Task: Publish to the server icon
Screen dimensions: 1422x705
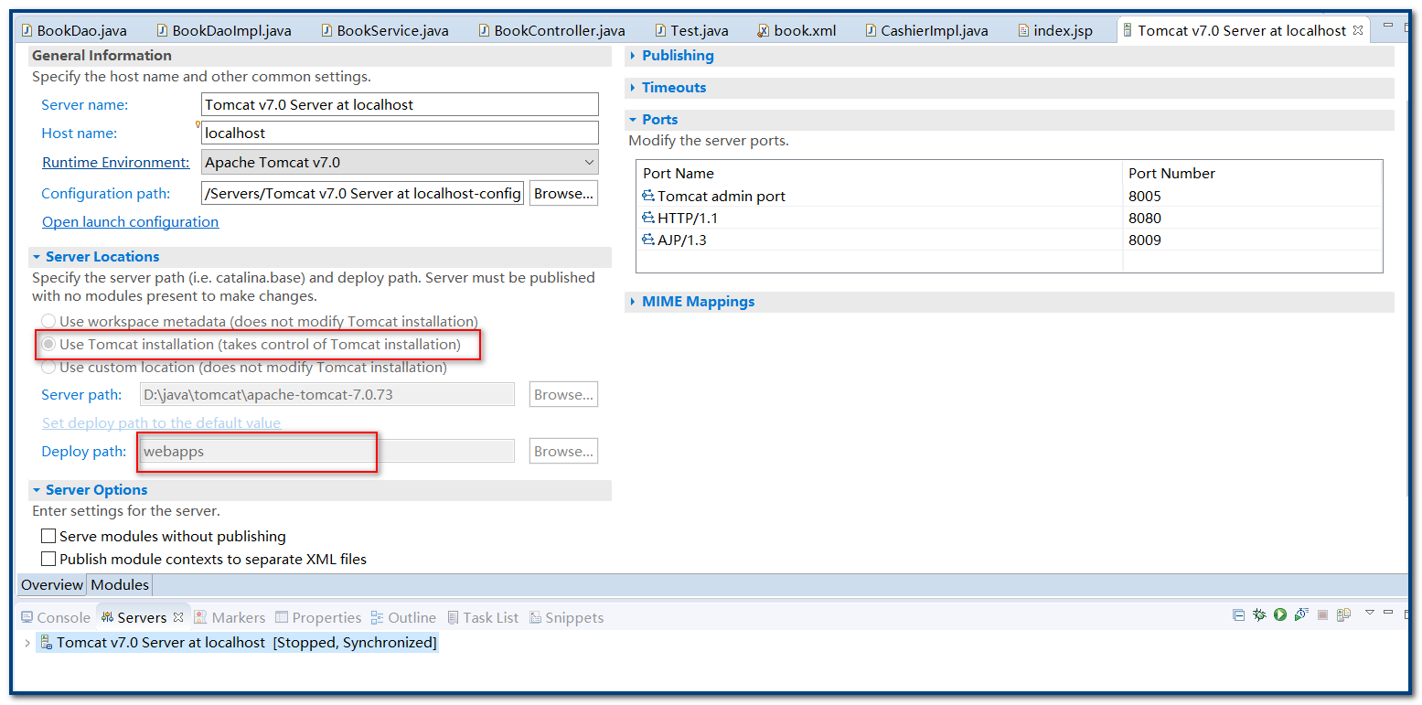Action: [1343, 615]
